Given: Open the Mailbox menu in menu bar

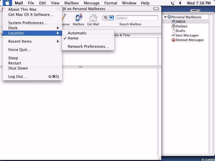Looking at the screenshot, I should (71, 3).
